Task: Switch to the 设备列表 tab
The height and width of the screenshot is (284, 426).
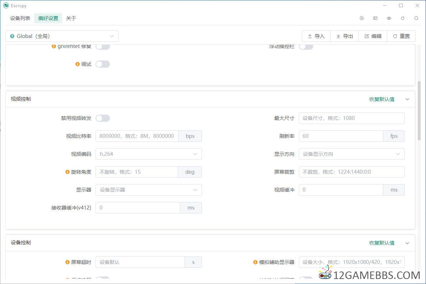Action: [20, 18]
